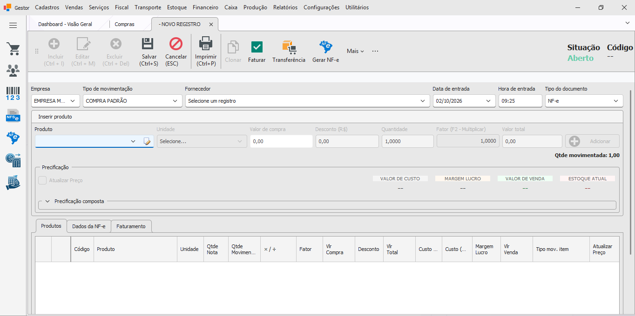The height and width of the screenshot is (316, 635).
Task: Expand the Mais toolbar menu
Action: (355, 51)
